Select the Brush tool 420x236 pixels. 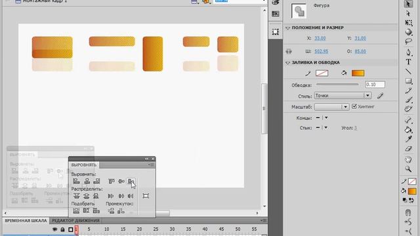tap(408, 100)
